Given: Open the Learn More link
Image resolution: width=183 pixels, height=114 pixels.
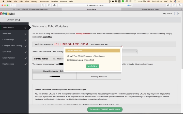Looking at the screenshot, I should coord(48,37).
